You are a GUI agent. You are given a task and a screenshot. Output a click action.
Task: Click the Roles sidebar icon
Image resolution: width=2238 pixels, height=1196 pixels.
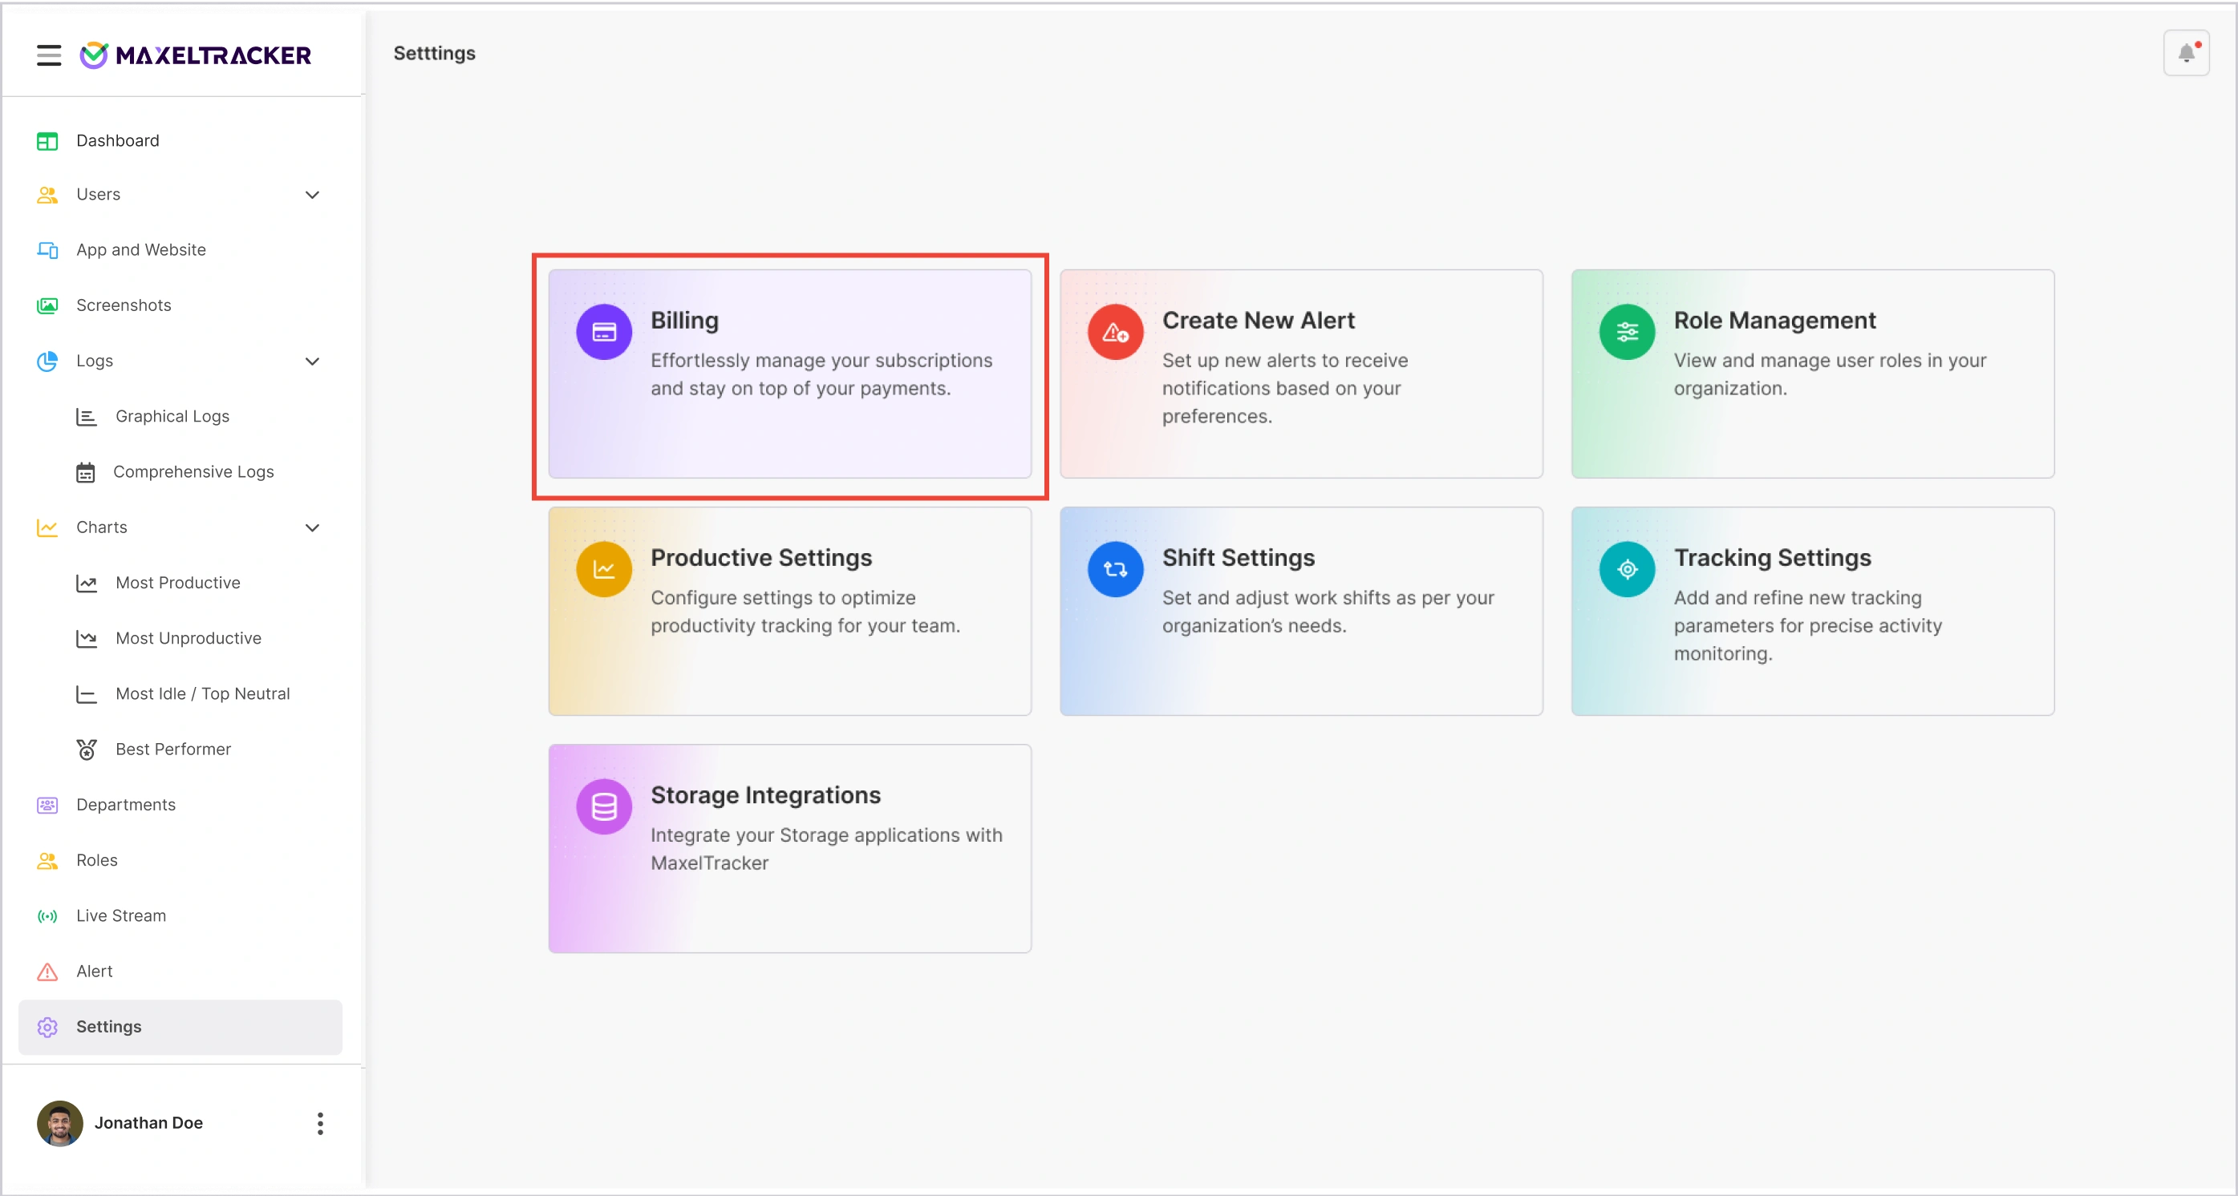pos(47,861)
